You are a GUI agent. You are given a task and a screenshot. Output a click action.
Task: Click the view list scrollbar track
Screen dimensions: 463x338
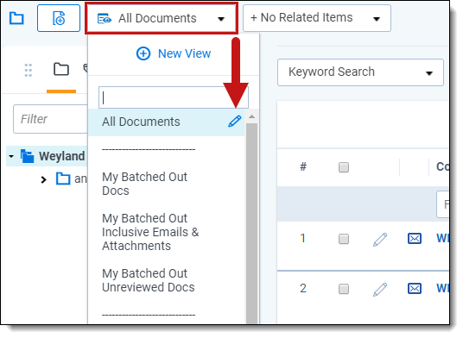(251, 223)
